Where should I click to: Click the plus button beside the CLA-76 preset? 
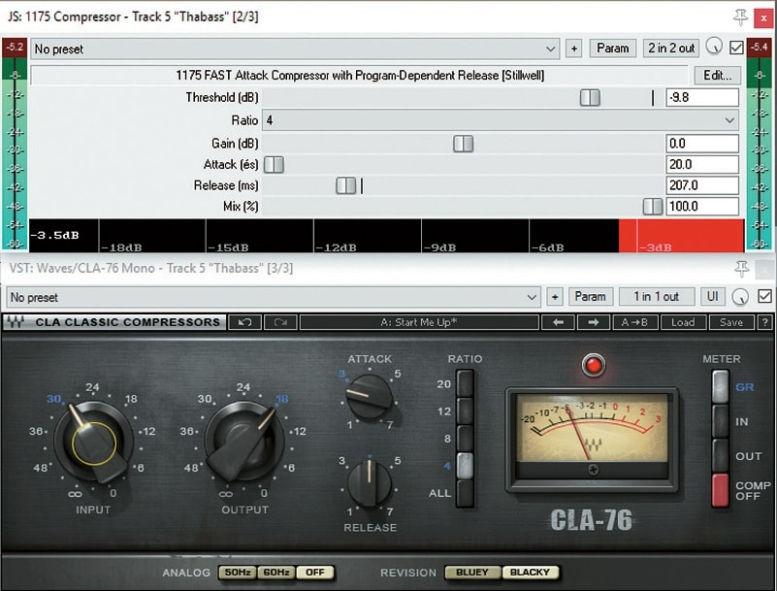click(x=555, y=297)
